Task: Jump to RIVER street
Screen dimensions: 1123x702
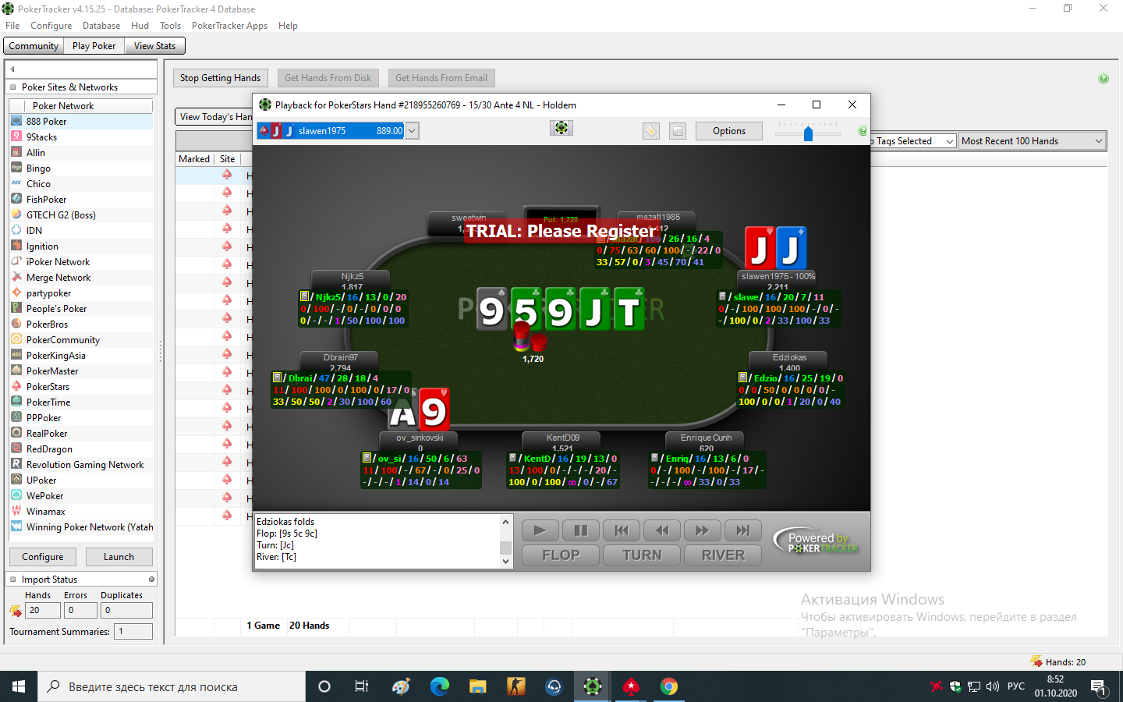Action: pos(723,555)
